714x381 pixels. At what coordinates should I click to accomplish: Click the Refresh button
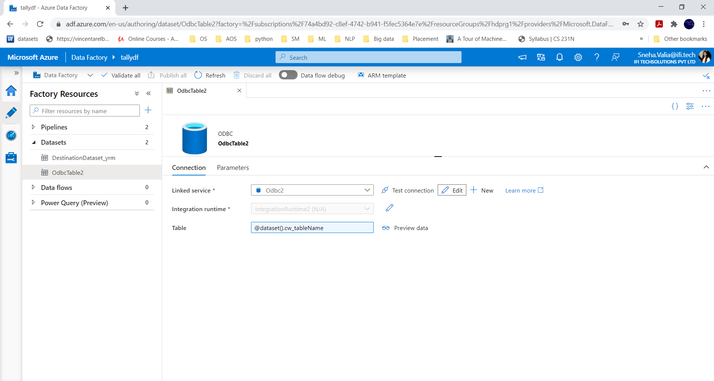210,75
